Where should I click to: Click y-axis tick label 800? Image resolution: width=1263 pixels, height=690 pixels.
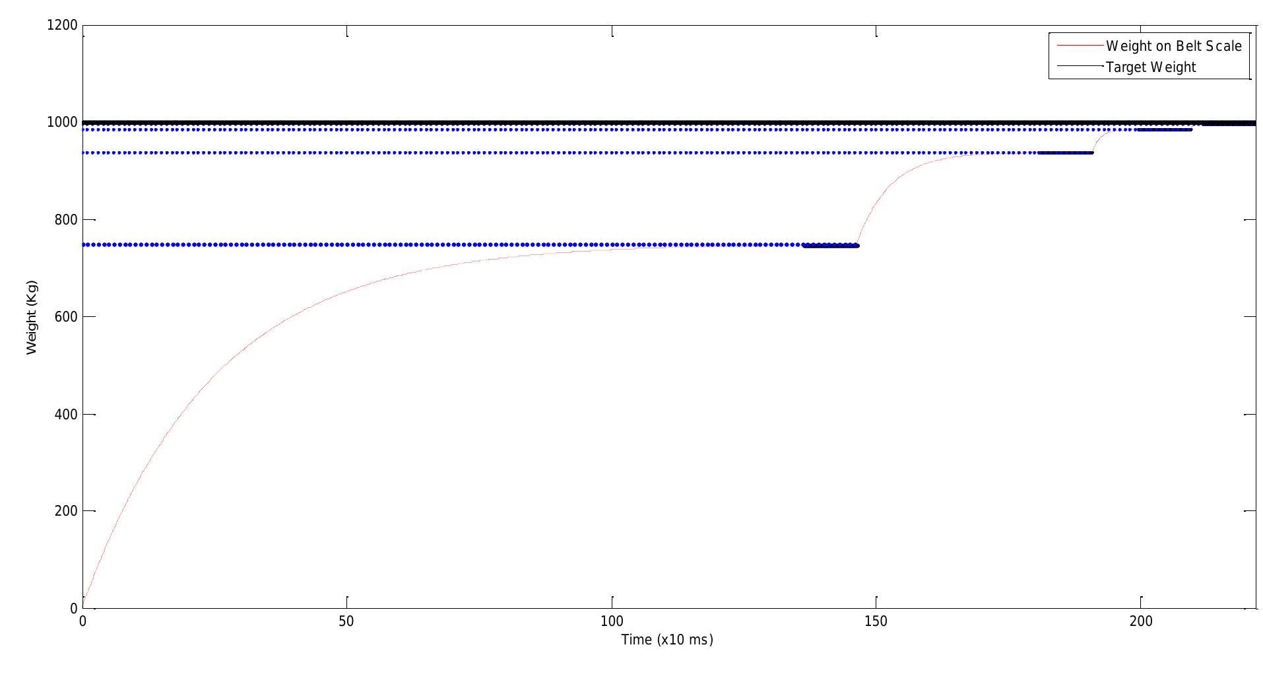pos(66,219)
